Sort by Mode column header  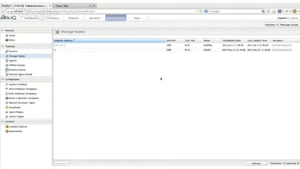pos(212,41)
